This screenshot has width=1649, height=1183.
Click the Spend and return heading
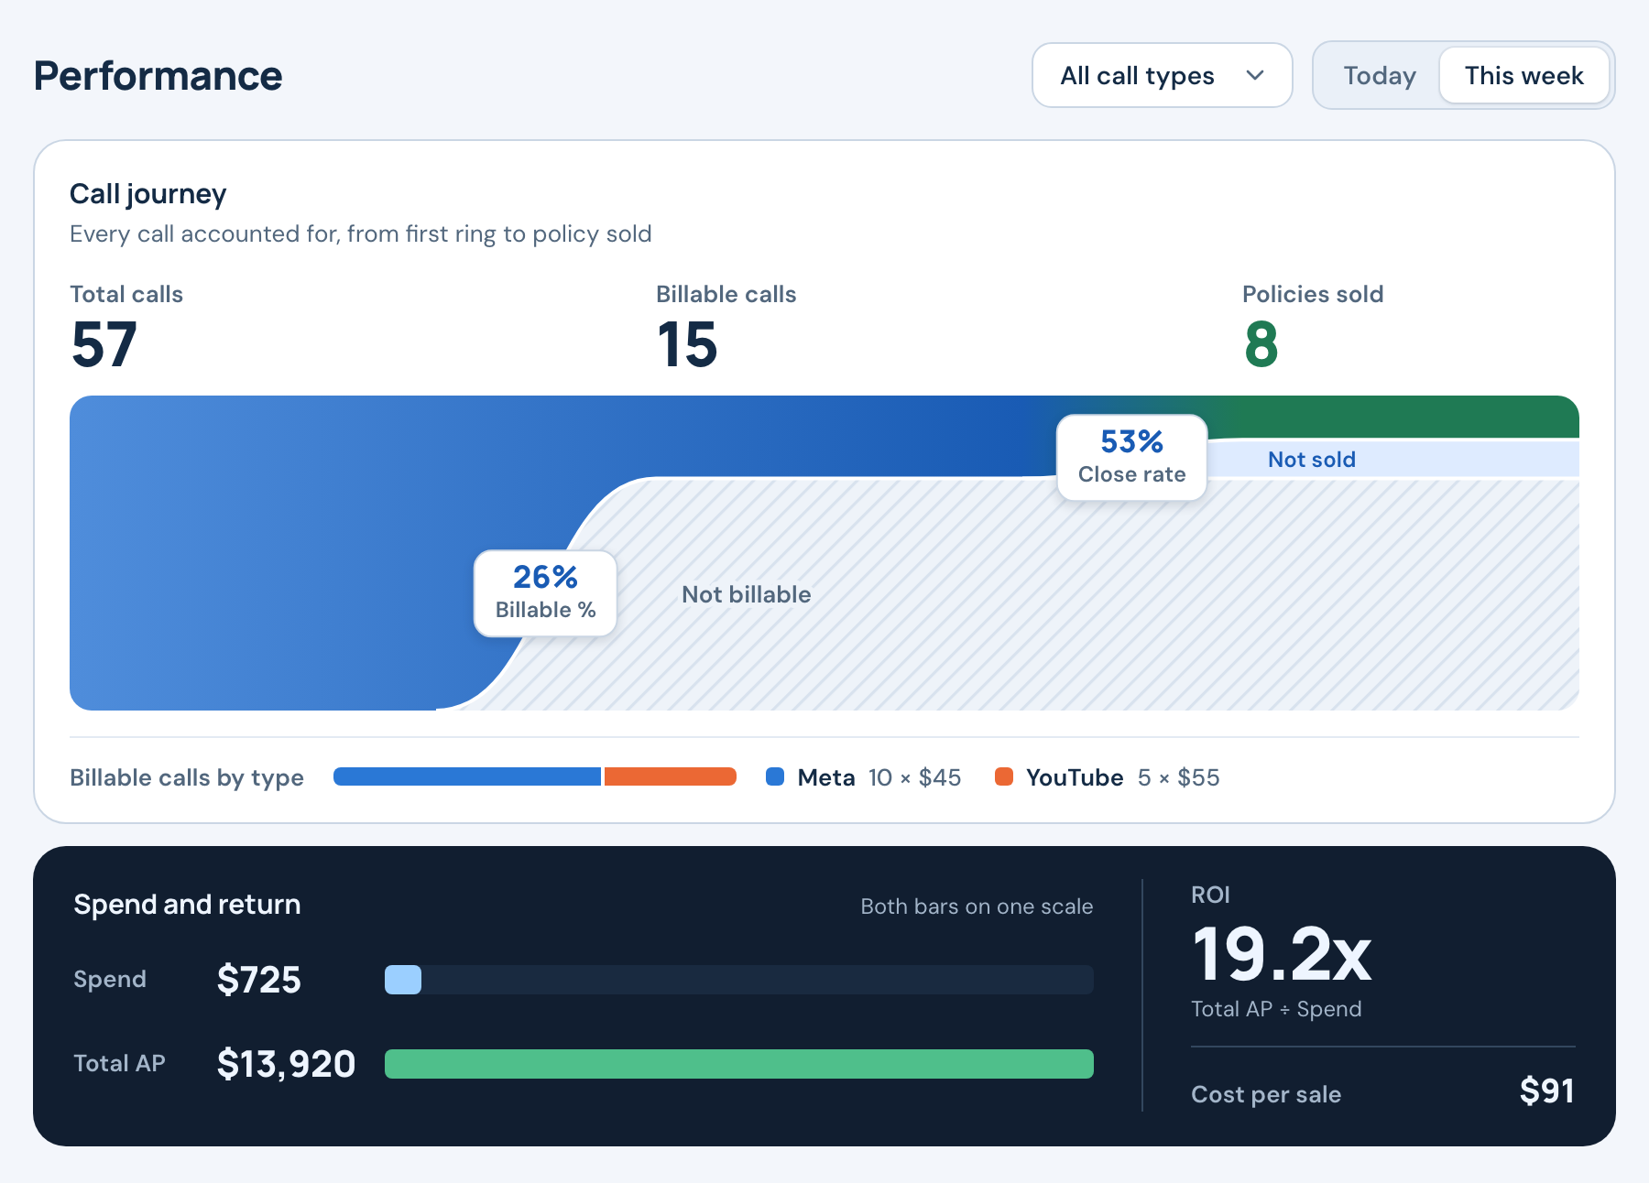tap(187, 905)
